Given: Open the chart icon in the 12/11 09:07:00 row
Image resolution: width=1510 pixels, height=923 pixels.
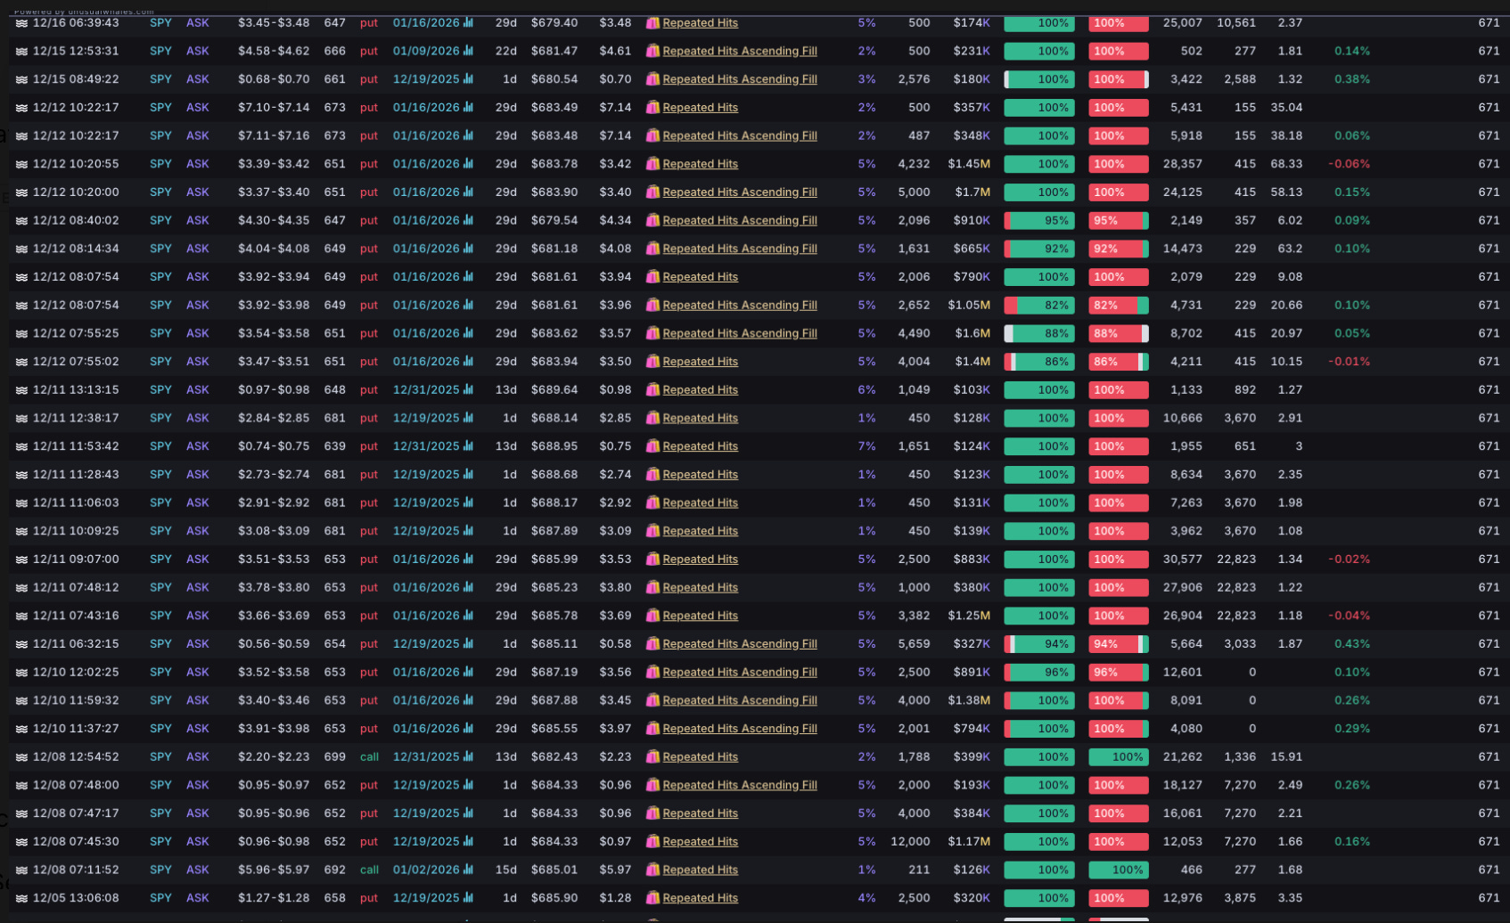Looking at the screenshot, I should 468,559.
